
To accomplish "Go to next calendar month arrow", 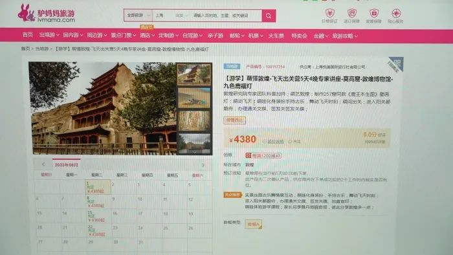I will pyautogui.click(x=203, y=165).
